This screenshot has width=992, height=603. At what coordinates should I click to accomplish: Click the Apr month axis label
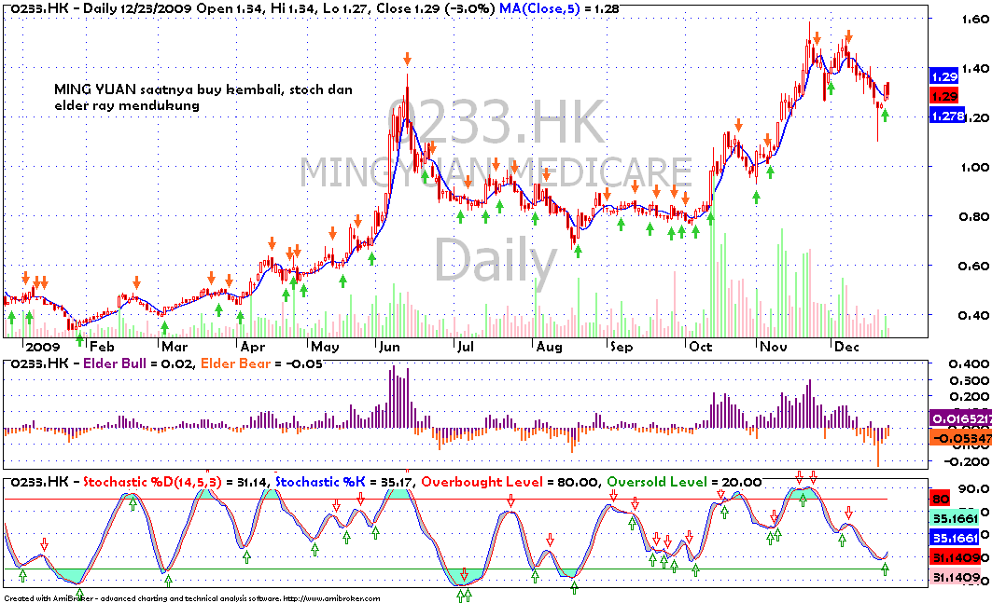pos(253,347)
